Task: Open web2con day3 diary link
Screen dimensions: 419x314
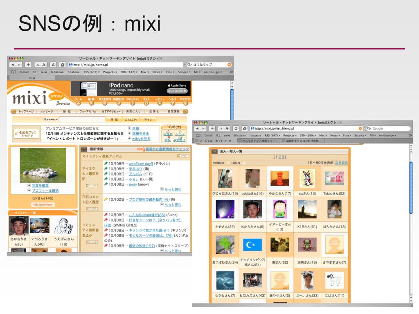Action: 141,164
